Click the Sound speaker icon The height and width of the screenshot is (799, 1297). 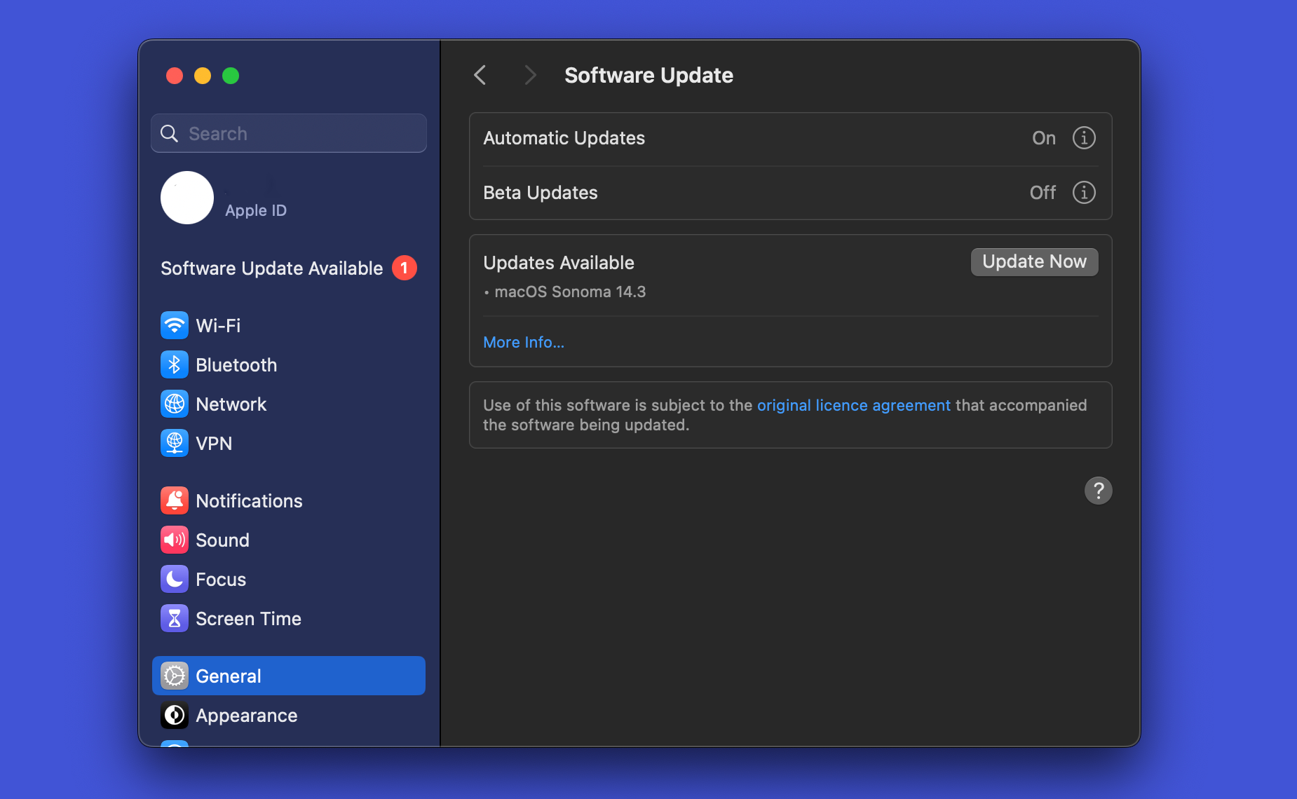[175, 540]
